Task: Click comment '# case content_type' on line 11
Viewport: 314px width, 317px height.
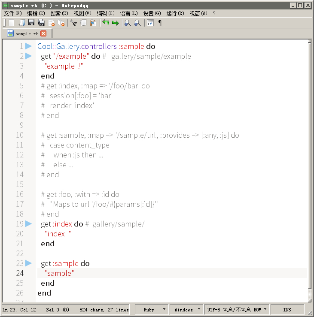Action: [x=75, y=145]
